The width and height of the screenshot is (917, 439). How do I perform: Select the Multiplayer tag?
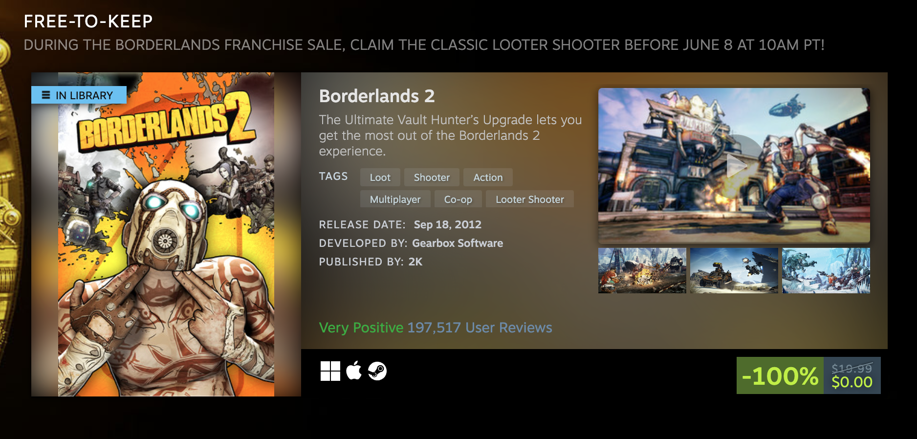pos(395,199)
